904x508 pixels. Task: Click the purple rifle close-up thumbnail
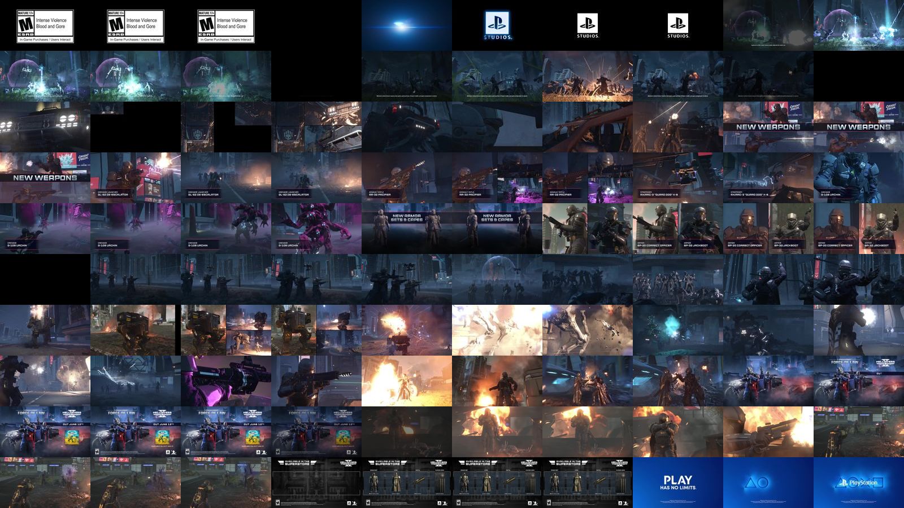tap(226, 381)
